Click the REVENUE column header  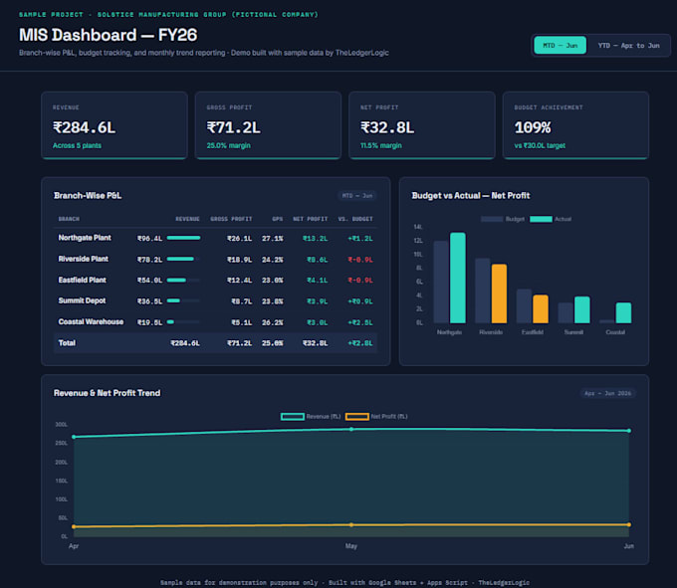pos(187,219)
